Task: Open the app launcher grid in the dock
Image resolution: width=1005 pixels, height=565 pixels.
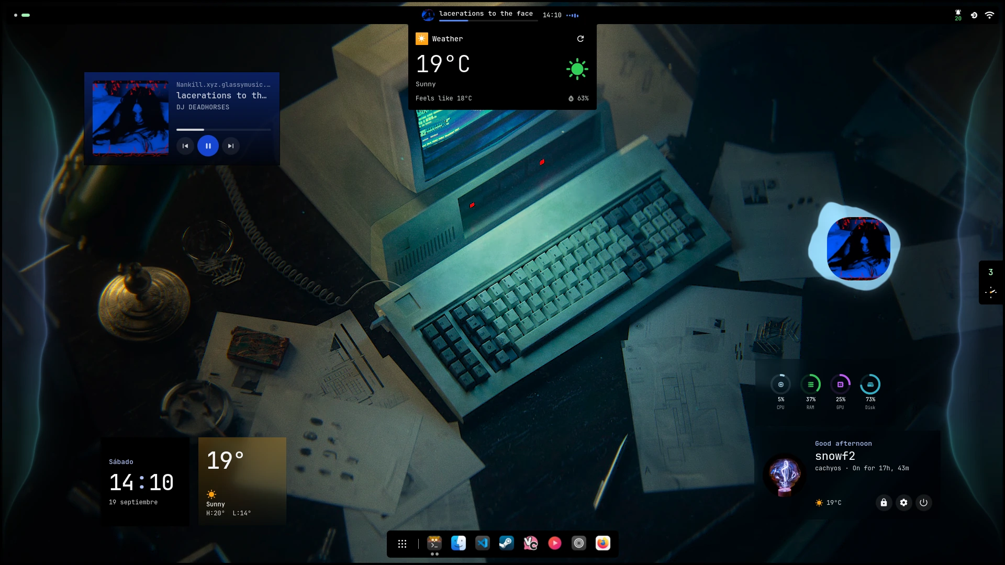Action: tap(402, 544)
